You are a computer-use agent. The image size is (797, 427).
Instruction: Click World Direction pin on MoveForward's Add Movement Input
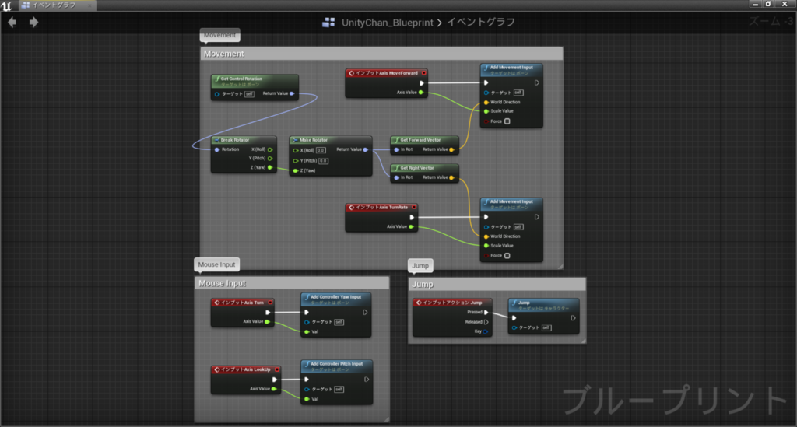click(486, 103)
